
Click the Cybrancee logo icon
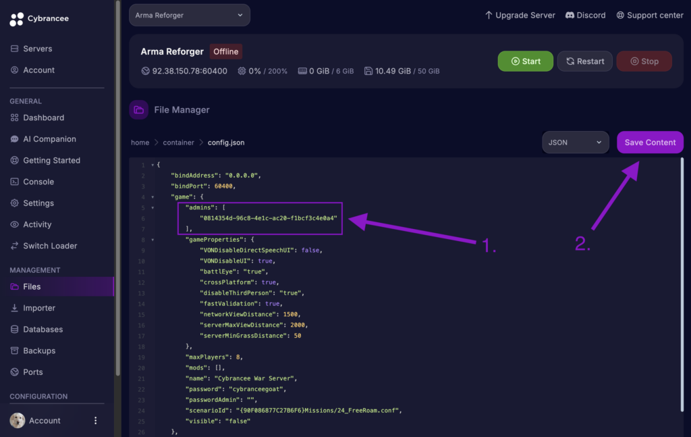[x=17, y=19]
